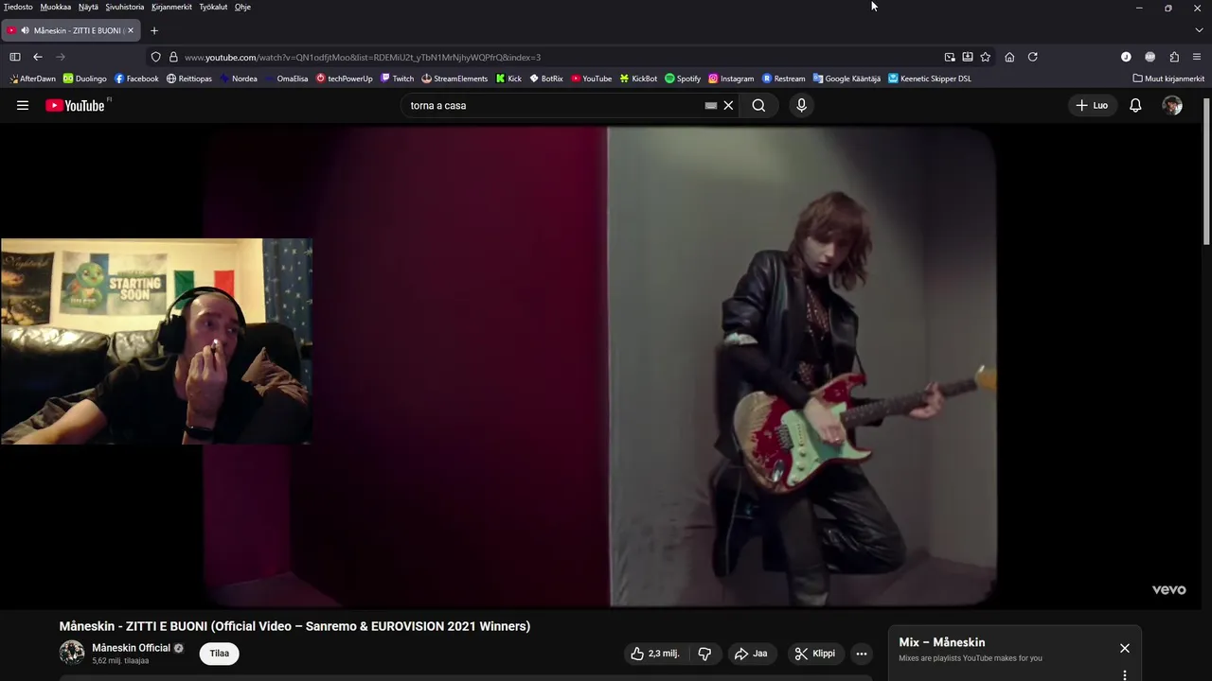
Task: Share the video with Jaa
Action: 751,654
